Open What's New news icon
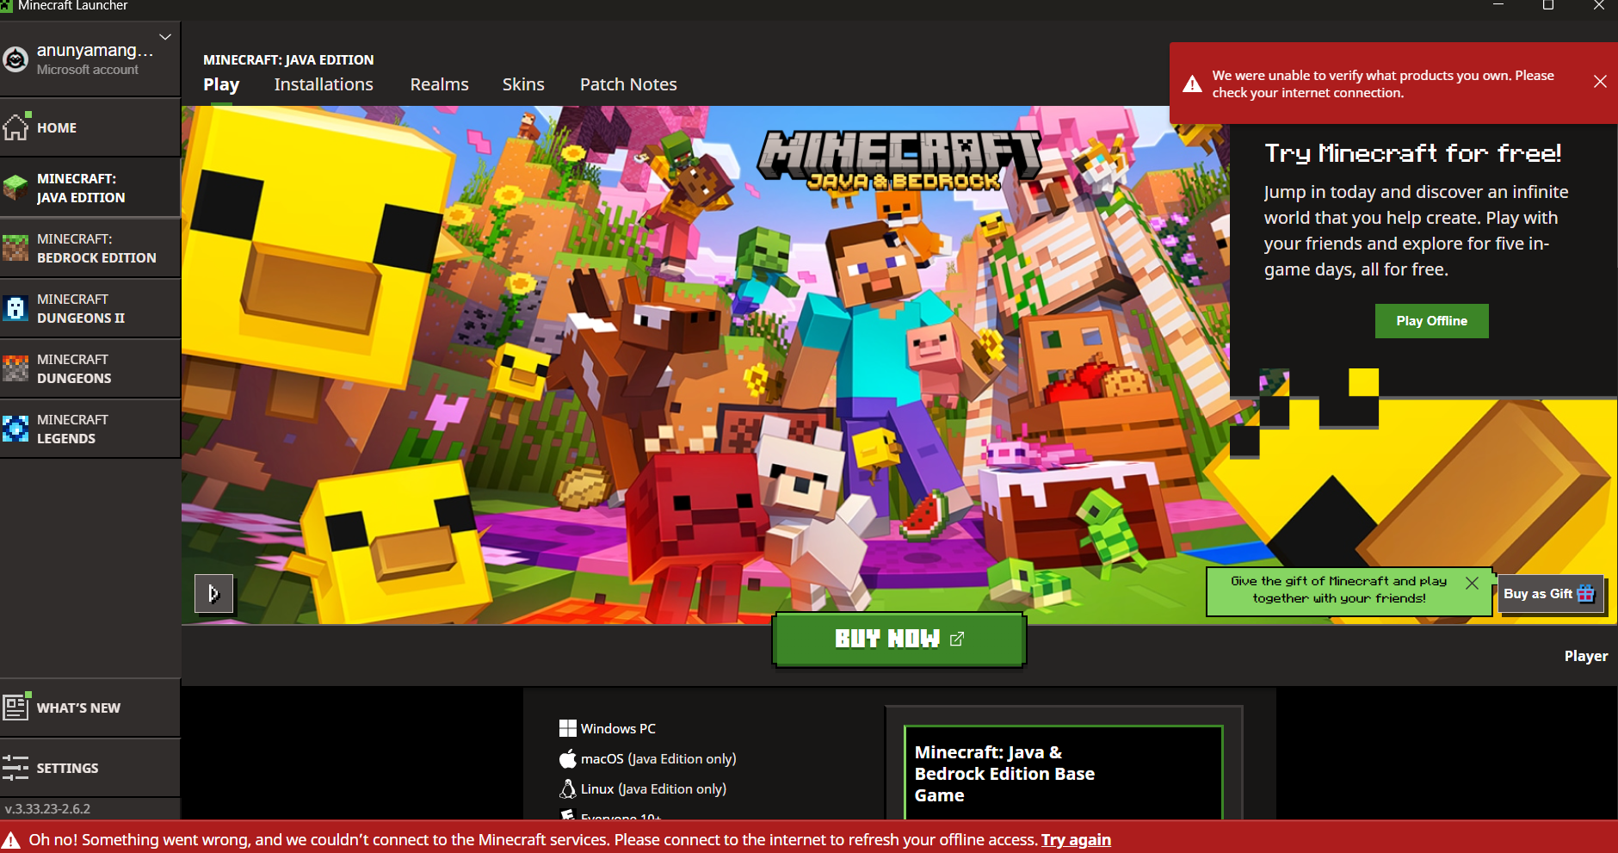This screenshot has width=1618, height=853. [x=15, y=707]
